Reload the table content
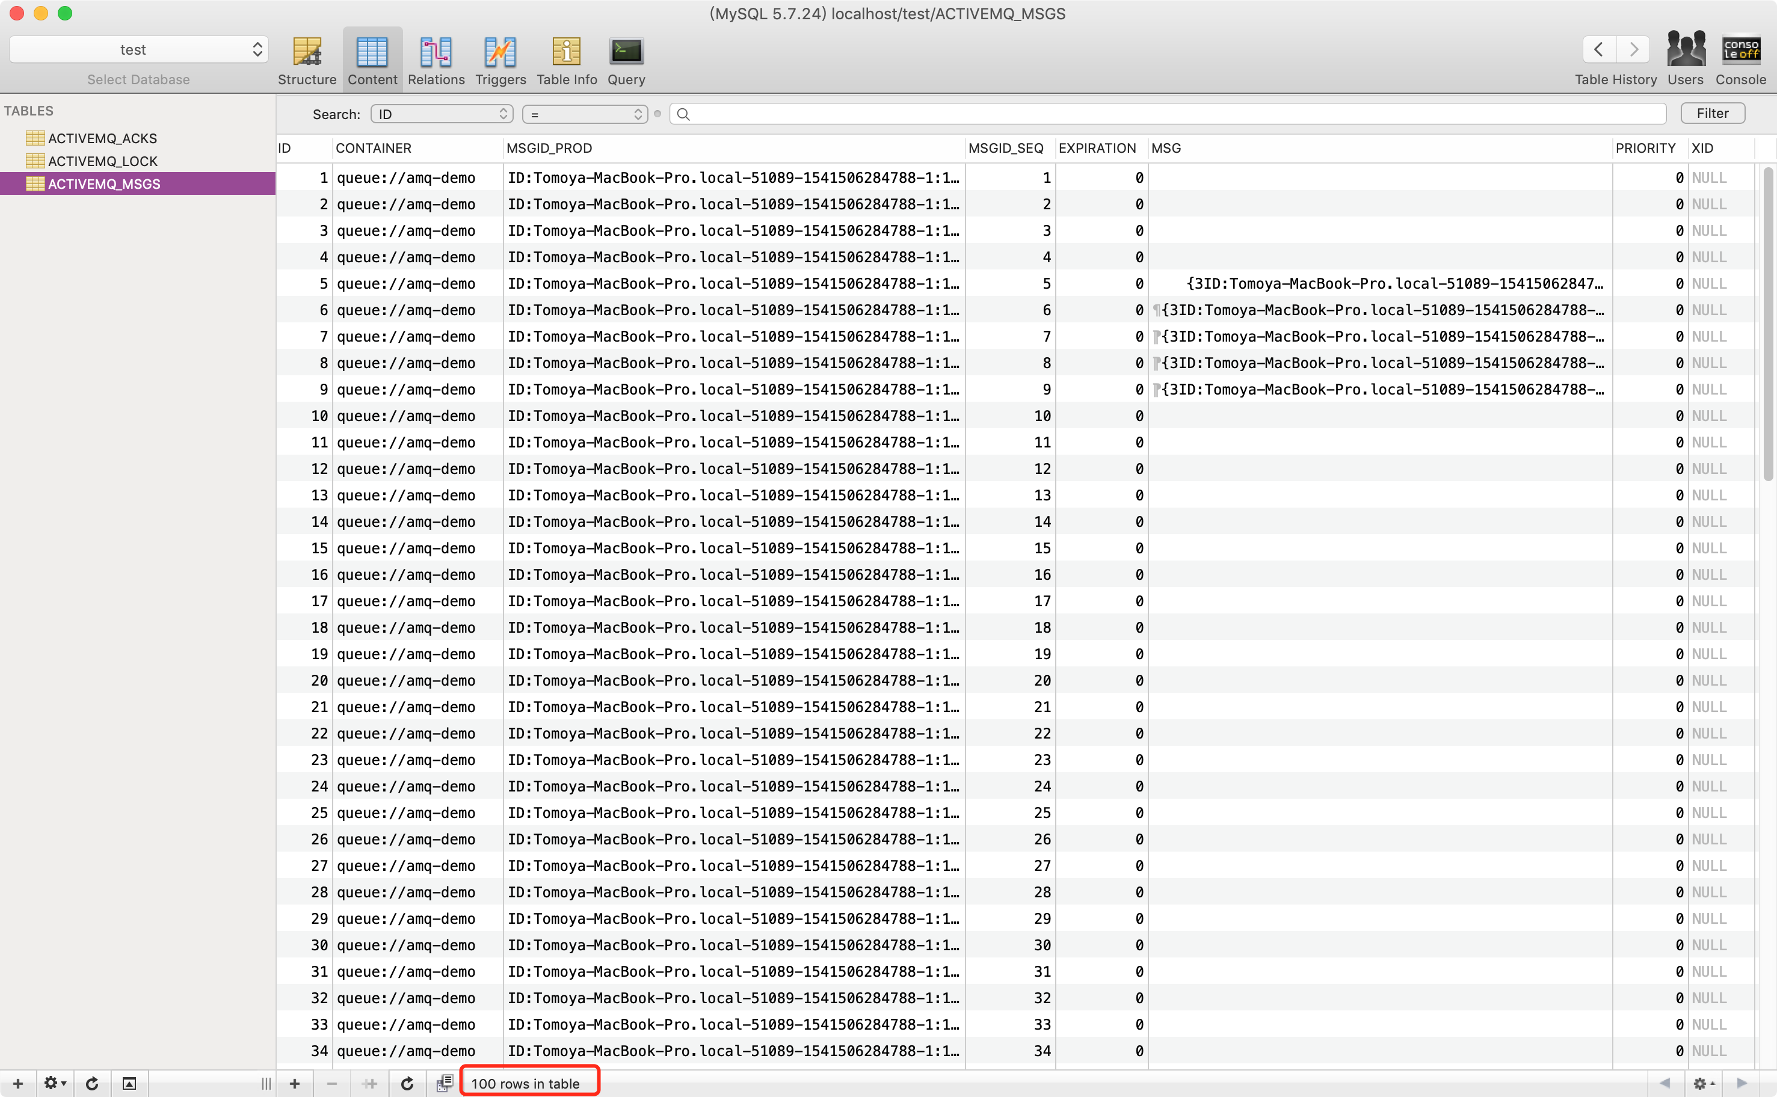1777x1097 pixels. pos(407,1083)
